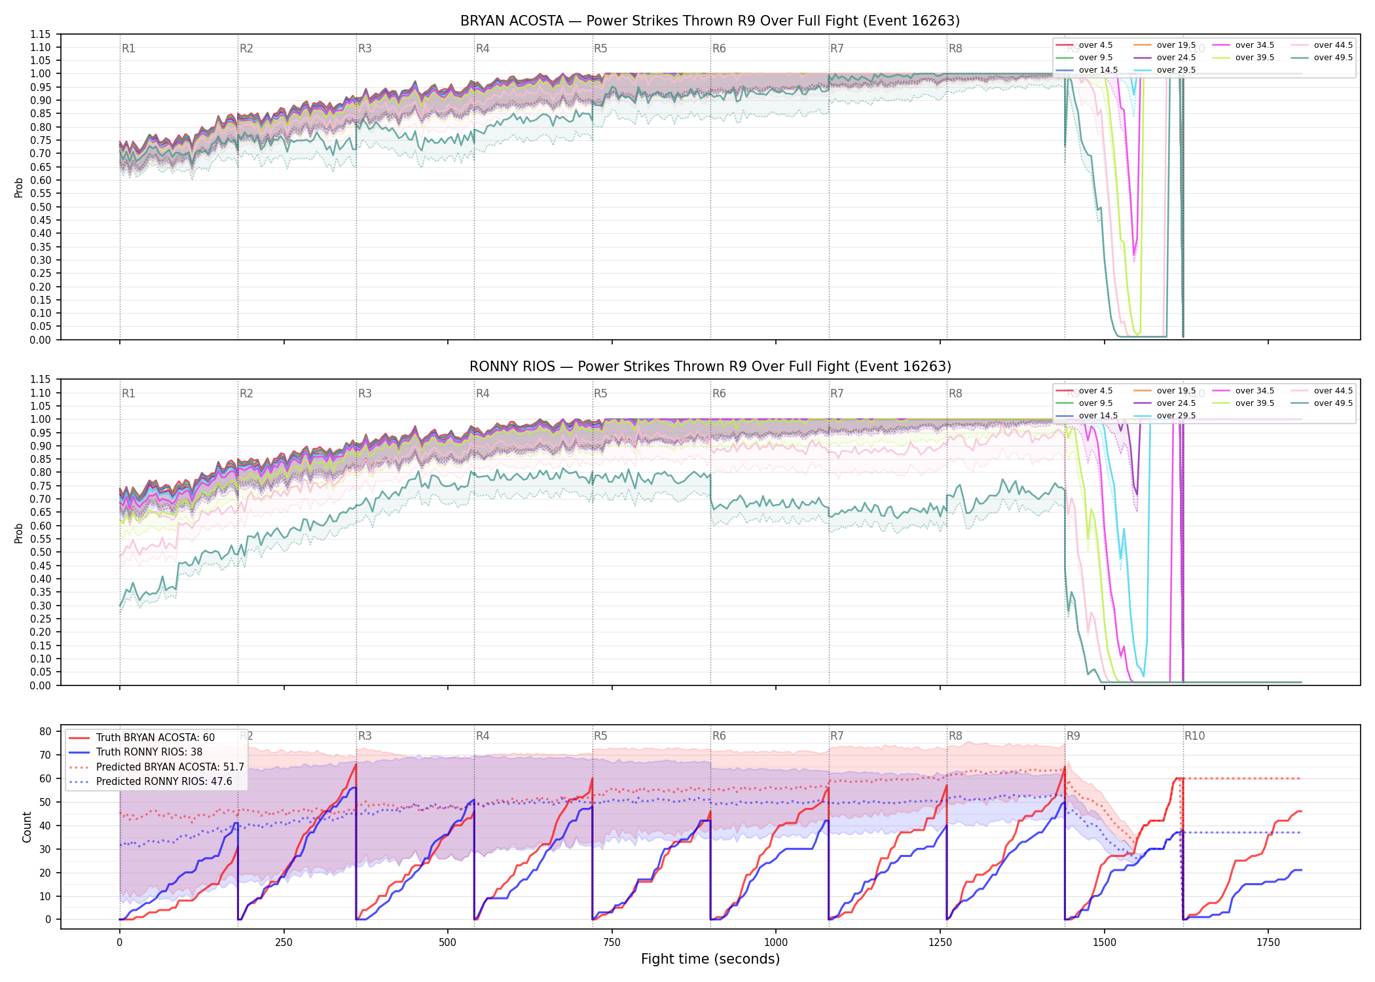Click the 500 tick label on the x-axis
The width and height of the screenshot is (1375, 982).
[448, 943]
